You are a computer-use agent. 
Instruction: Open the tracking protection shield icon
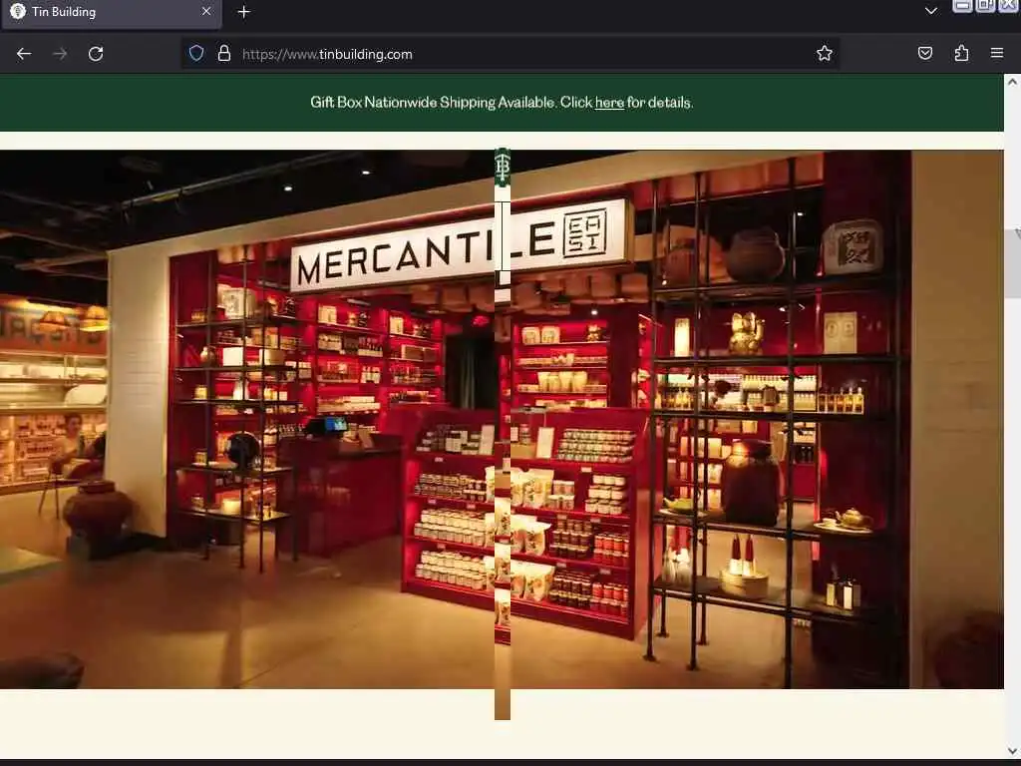[196, 54]
